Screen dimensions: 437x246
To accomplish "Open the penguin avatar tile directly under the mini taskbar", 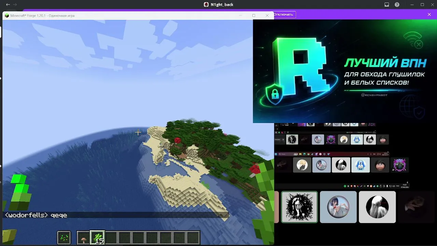I will (x=361, y=165).
